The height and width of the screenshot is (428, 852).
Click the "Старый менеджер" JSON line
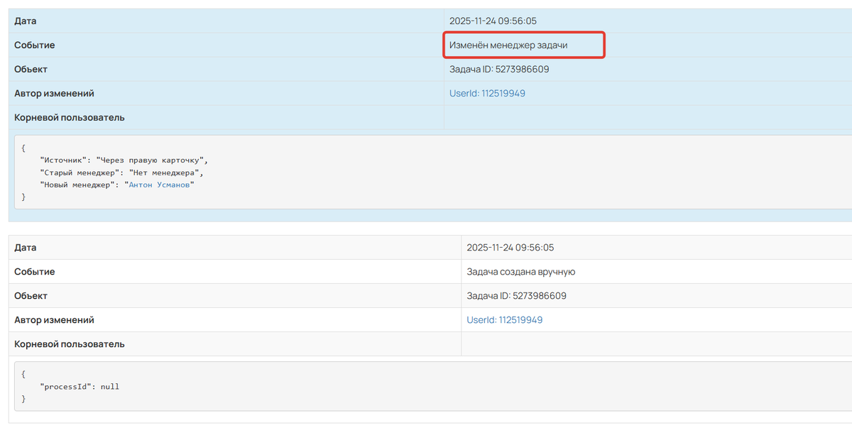pyautogui.click(x=122, y=172)
